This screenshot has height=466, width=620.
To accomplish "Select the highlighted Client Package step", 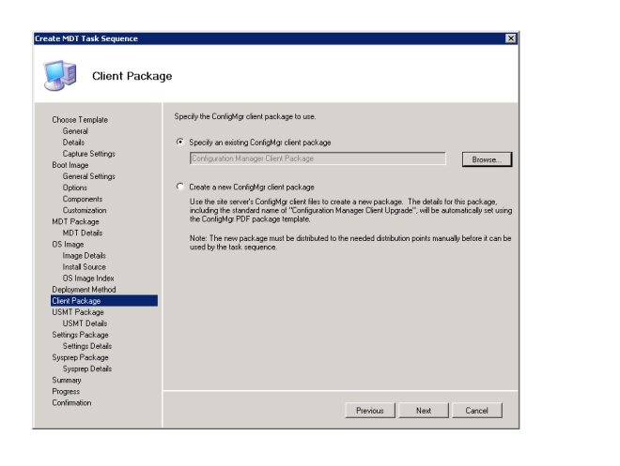I will [x=76, y=300].
